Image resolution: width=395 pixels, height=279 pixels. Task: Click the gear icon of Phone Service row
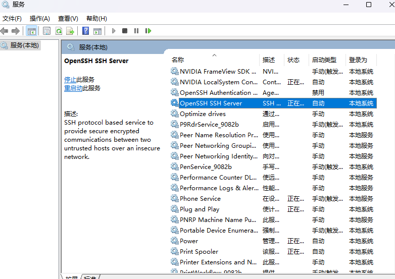coord(174,198)
